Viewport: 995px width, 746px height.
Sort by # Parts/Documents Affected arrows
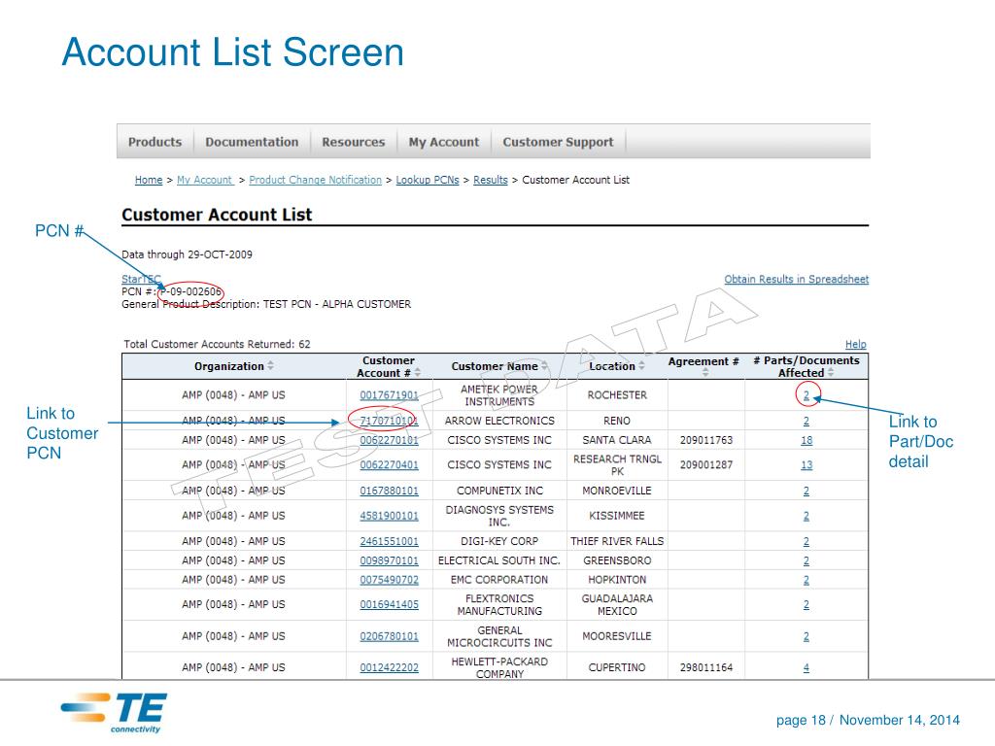(x=831, y=373)
